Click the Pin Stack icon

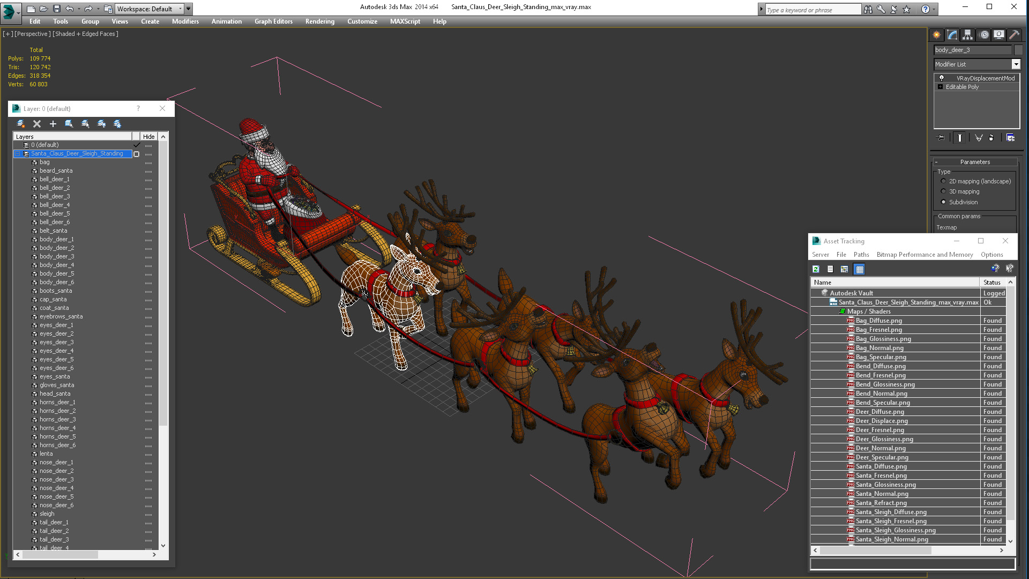[941, 138]
